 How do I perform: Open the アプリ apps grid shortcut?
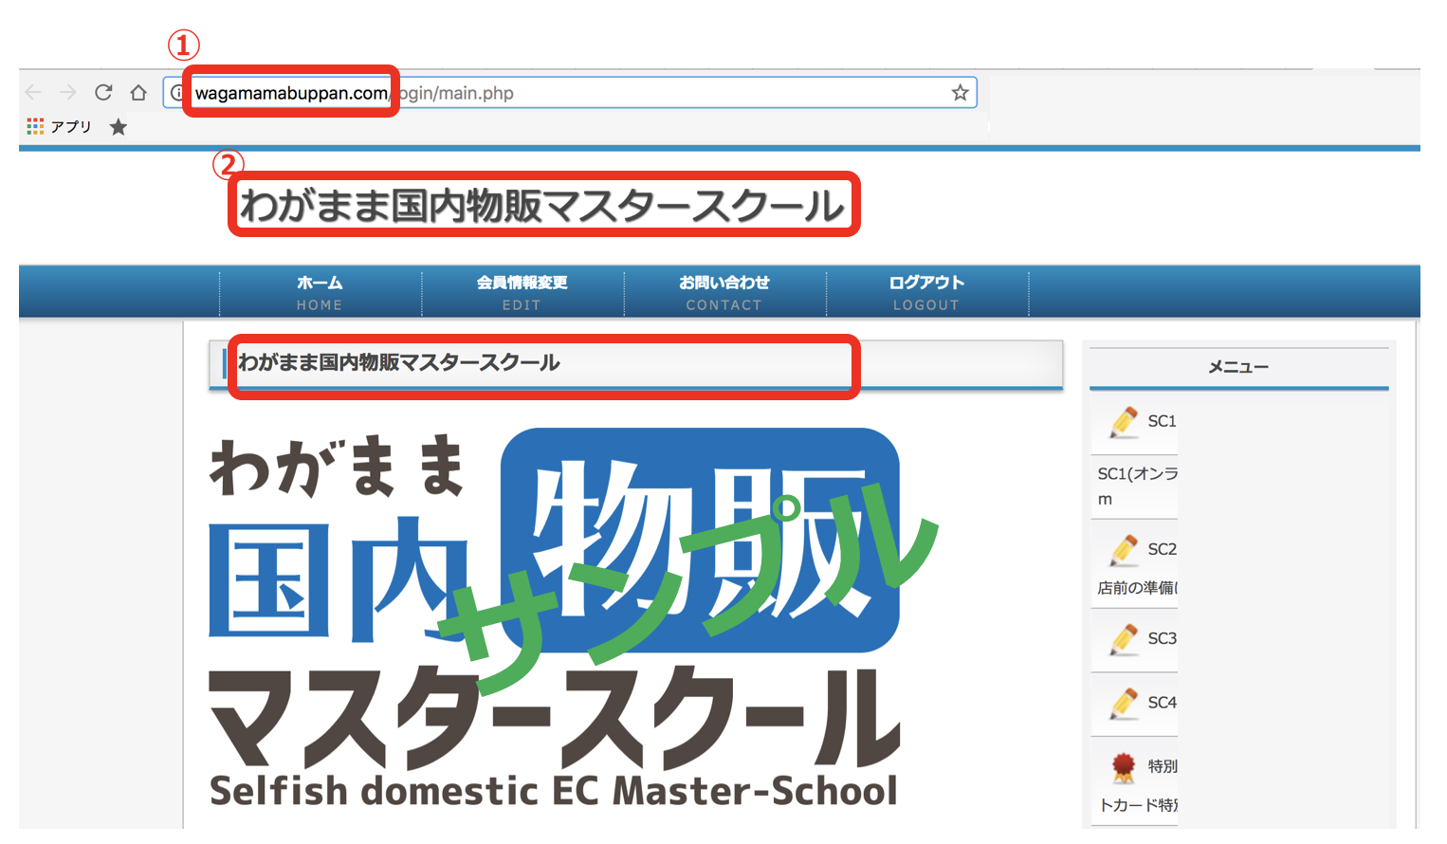tap(36, 126)
